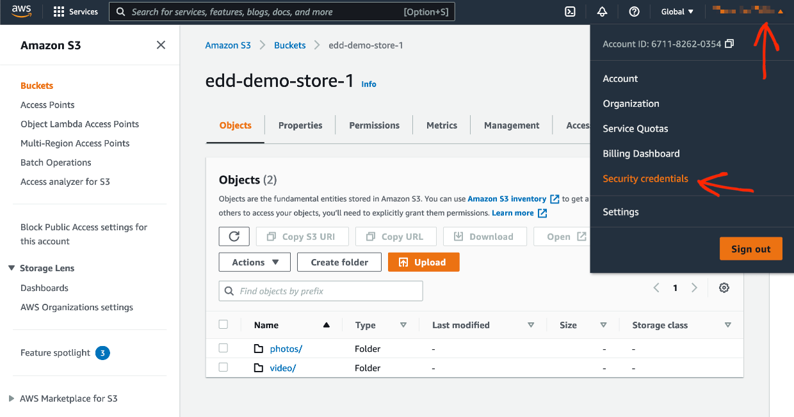
Task: Launch AWS CloudShell from the top bar
Action: click(x=569, y=11)
